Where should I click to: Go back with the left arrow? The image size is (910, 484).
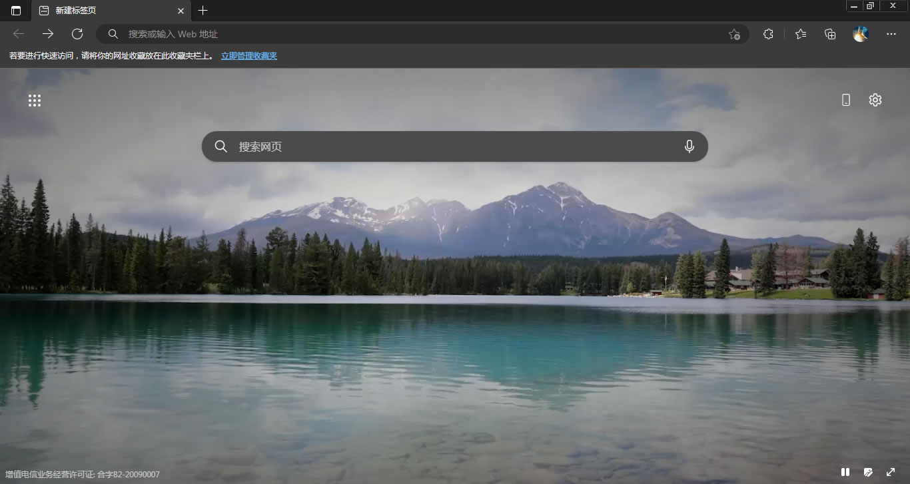[x=19, y=34]
